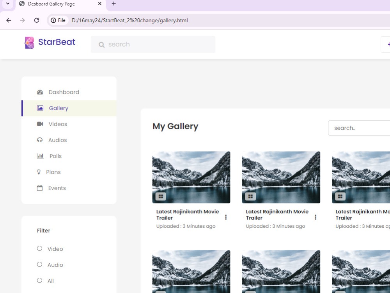The image size is (390, 293).
Task: Click the browser forward arrow
Action: pos(23,20)
